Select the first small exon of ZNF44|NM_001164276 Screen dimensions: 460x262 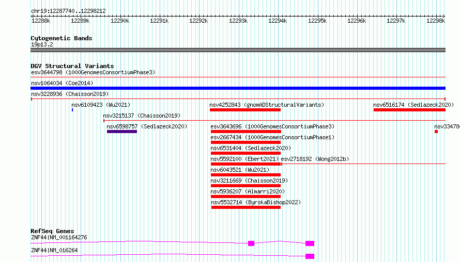click(251, 243)
